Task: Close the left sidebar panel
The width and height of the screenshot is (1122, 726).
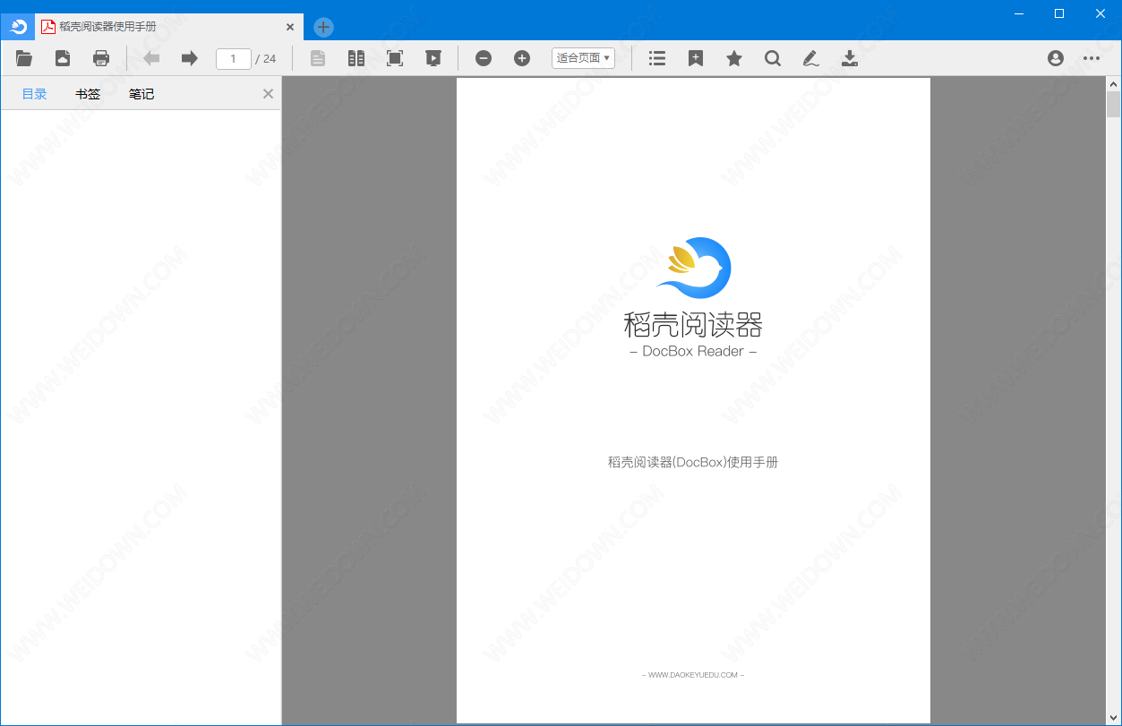Action: point(268,93)
